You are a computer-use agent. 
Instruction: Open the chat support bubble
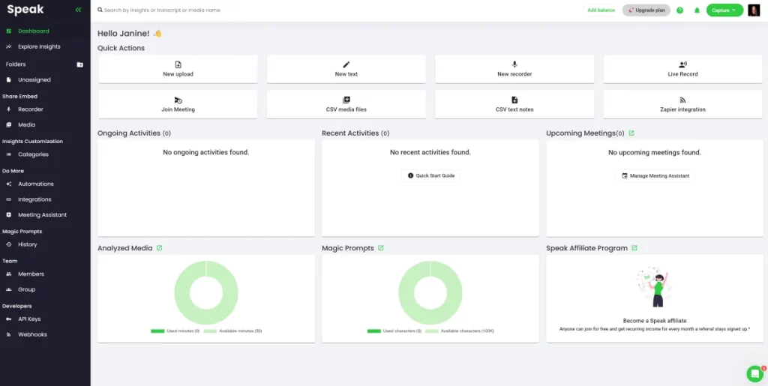click(754, 374)
